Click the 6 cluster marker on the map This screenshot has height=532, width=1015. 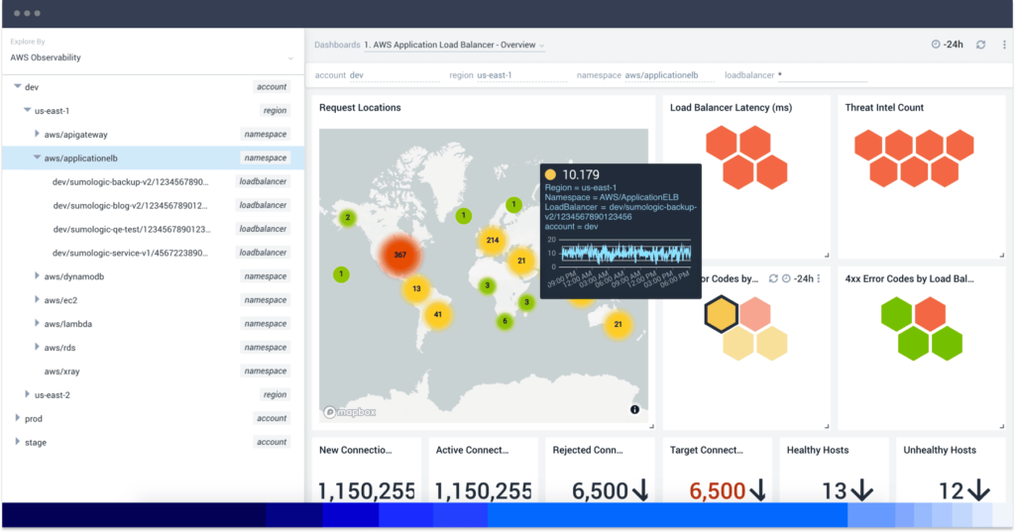(505, 321)
